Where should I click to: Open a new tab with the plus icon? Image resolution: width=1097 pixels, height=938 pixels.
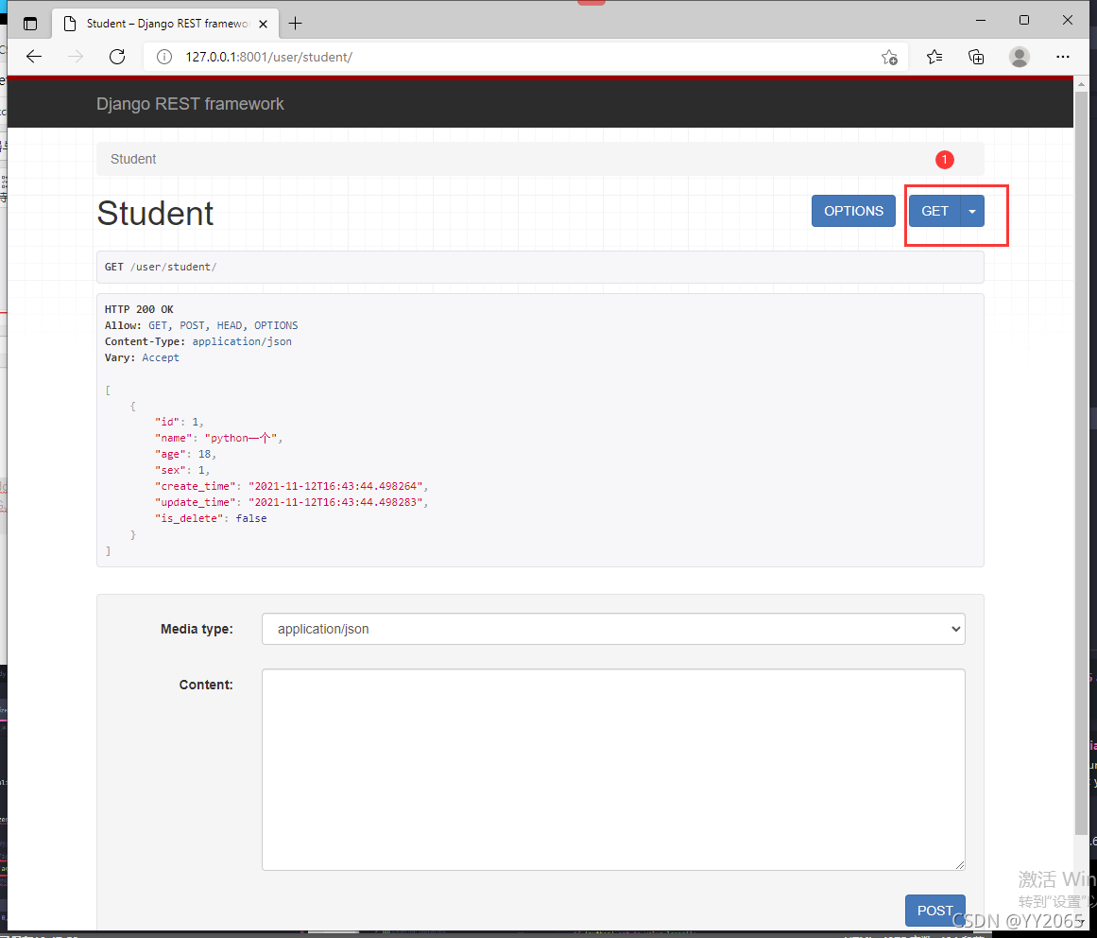[x=295, y=24]
